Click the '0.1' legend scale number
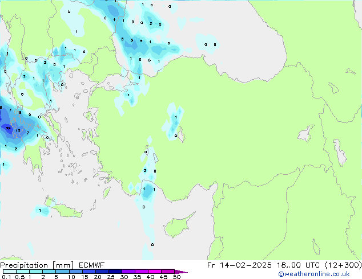Viewport: 362px width, 279px height. (6, 277)
